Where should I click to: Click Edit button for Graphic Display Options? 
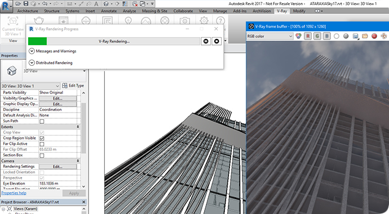tap(58, 104)
